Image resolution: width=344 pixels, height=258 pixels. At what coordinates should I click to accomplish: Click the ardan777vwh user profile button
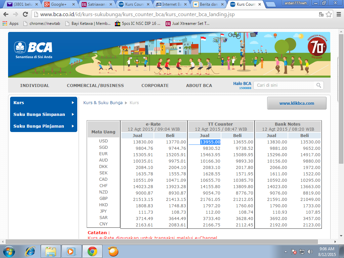[x=296, y=3]
